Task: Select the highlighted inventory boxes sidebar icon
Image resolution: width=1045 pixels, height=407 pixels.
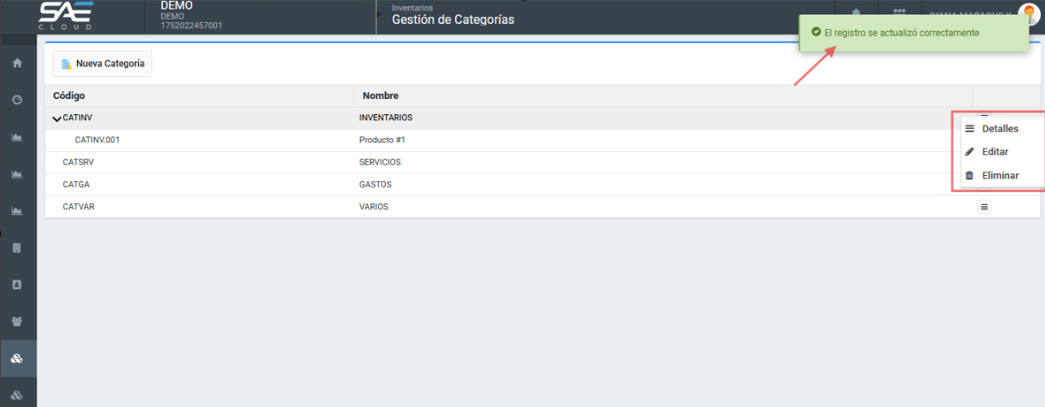Action: 17,359
